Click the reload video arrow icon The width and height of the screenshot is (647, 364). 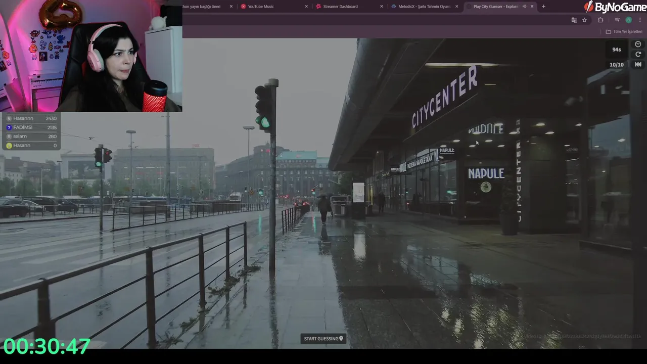click(638, 54)
